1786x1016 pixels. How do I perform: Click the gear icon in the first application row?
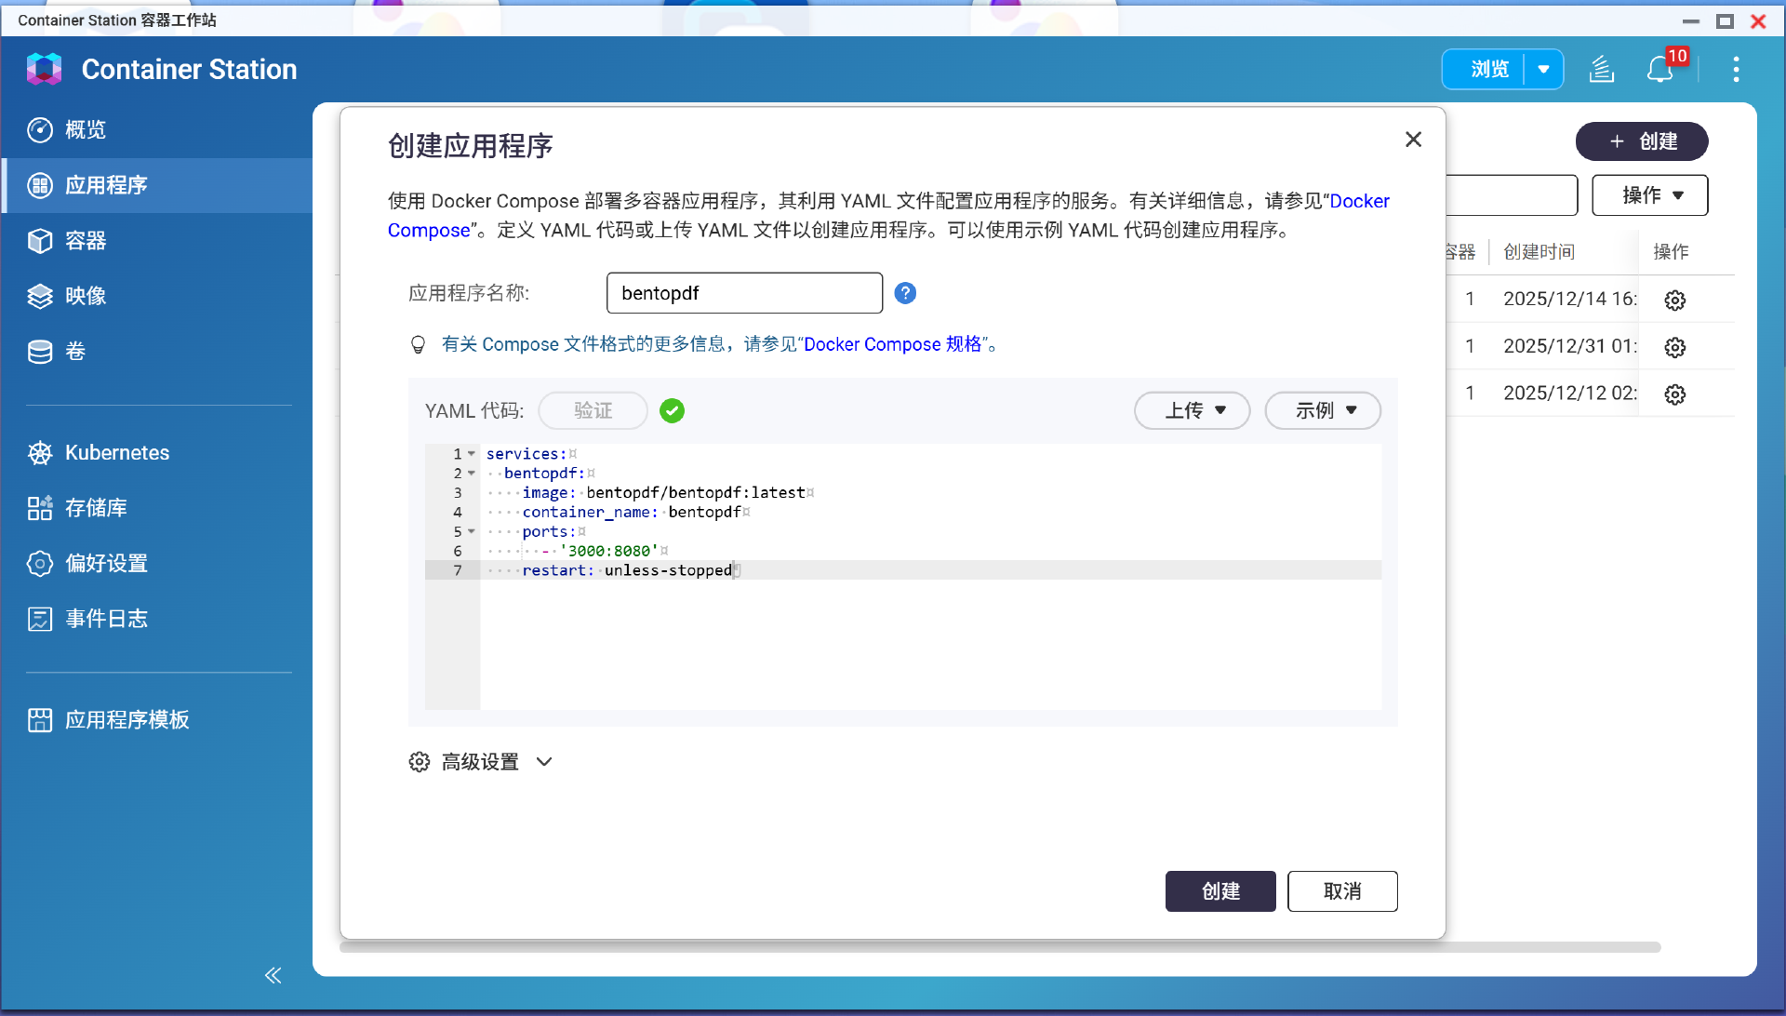(x=1674, y=300)
